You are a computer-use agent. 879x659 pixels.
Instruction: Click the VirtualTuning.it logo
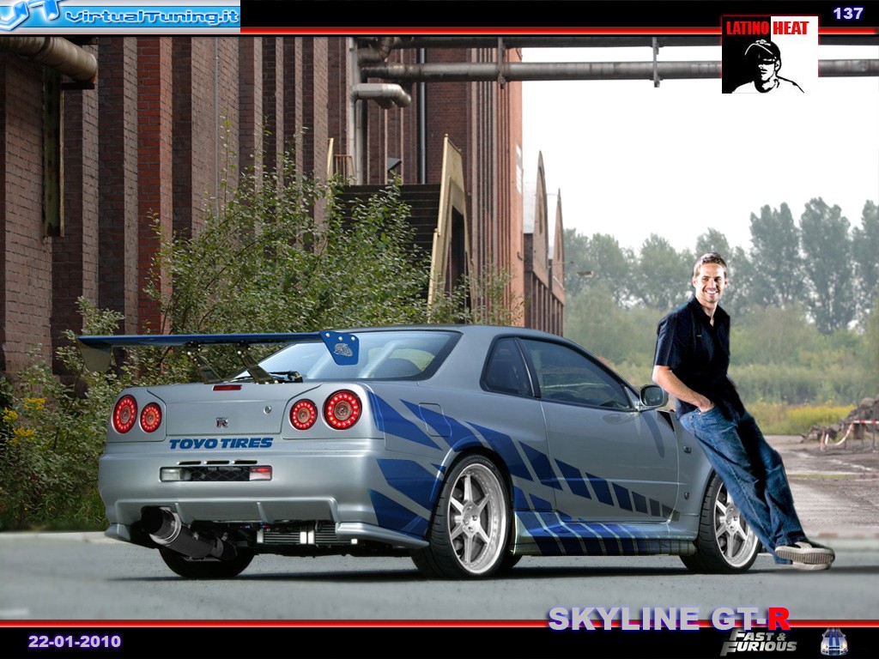[x=120, y=15]
